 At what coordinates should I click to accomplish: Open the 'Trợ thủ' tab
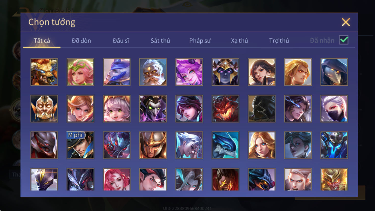279,40
